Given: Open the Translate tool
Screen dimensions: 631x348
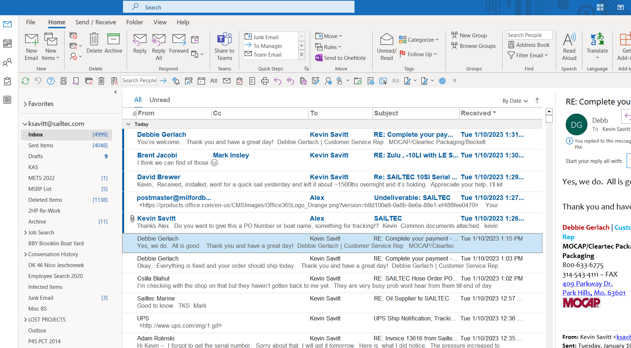Looking at the screenshot, I should click(597, 47).
